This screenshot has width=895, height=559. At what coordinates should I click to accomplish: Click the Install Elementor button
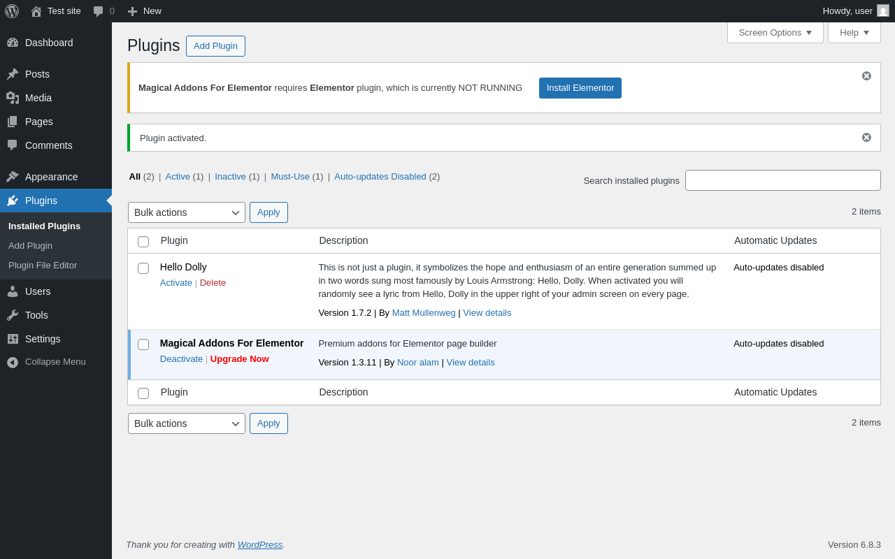tap(580, 88)
